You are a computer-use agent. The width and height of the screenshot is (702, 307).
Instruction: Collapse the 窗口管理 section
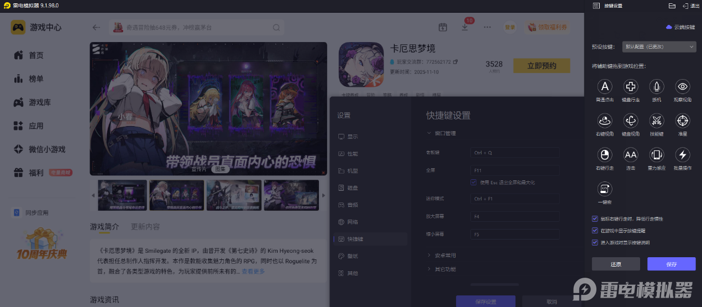tap(441, 133)
